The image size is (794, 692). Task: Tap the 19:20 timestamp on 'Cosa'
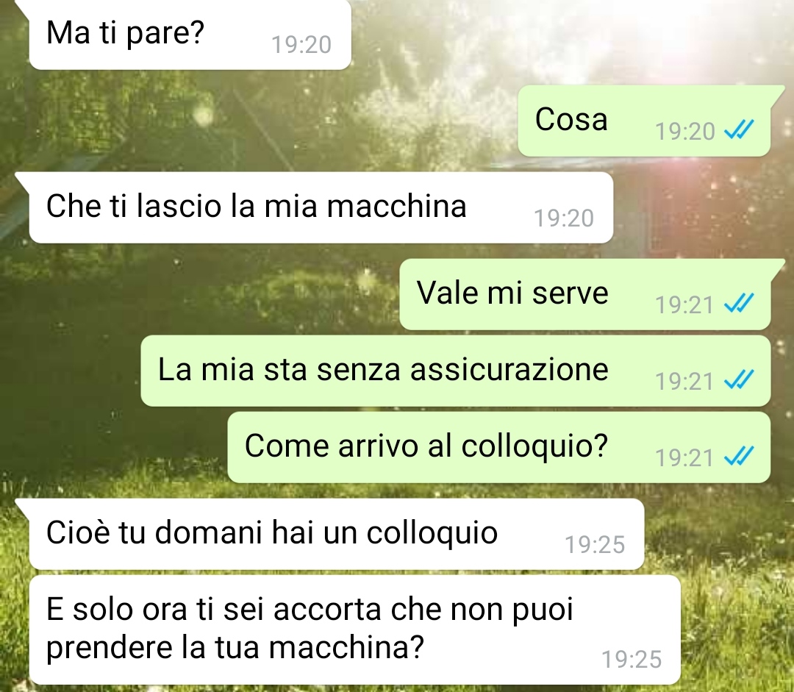pyautogui.click(x=684, y=131)
